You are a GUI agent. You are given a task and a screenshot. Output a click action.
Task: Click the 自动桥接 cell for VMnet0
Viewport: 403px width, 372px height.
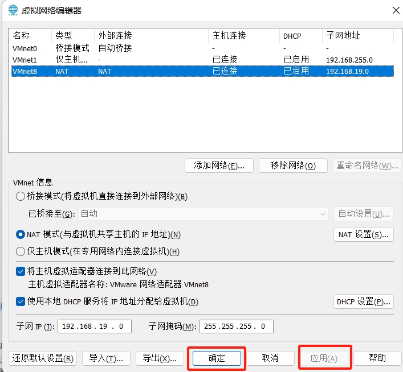coord(115,48)
